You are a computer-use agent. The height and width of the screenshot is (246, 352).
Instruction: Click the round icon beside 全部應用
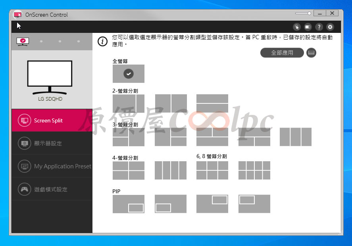coord(312,53)
